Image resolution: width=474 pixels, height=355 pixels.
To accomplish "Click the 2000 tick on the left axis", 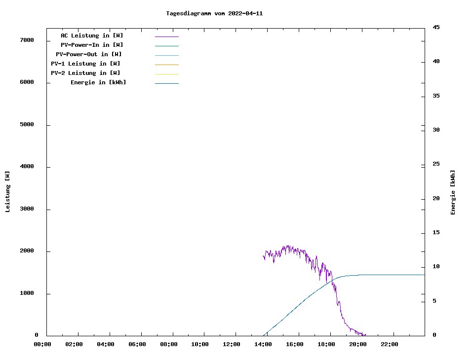I will coord(27,251).
